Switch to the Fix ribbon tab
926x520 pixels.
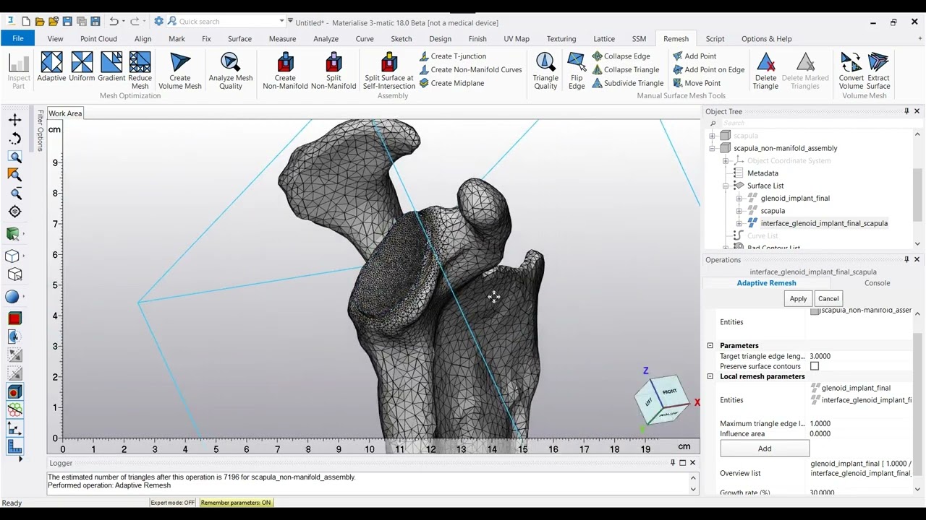206,39
